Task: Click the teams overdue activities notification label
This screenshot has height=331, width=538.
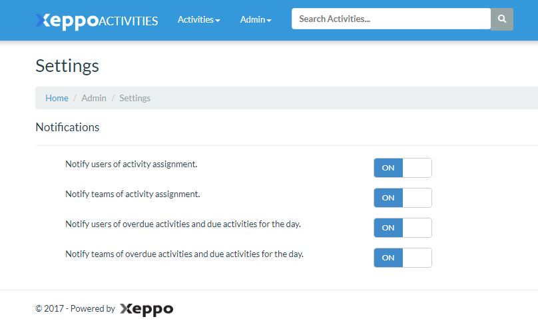Action: tap(184, 254)
